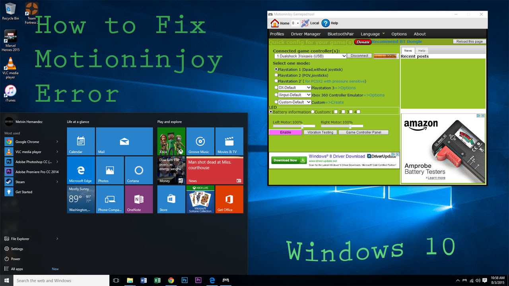This screenshot has width=509, height=286.
Task: Click the pink Enable button
Action: [286, 132]
